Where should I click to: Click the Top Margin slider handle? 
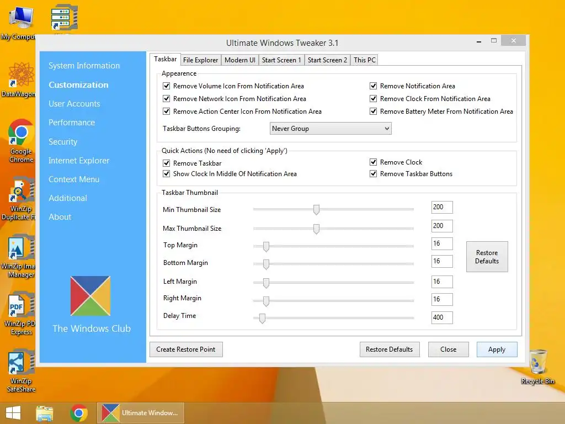pos(266,246)
